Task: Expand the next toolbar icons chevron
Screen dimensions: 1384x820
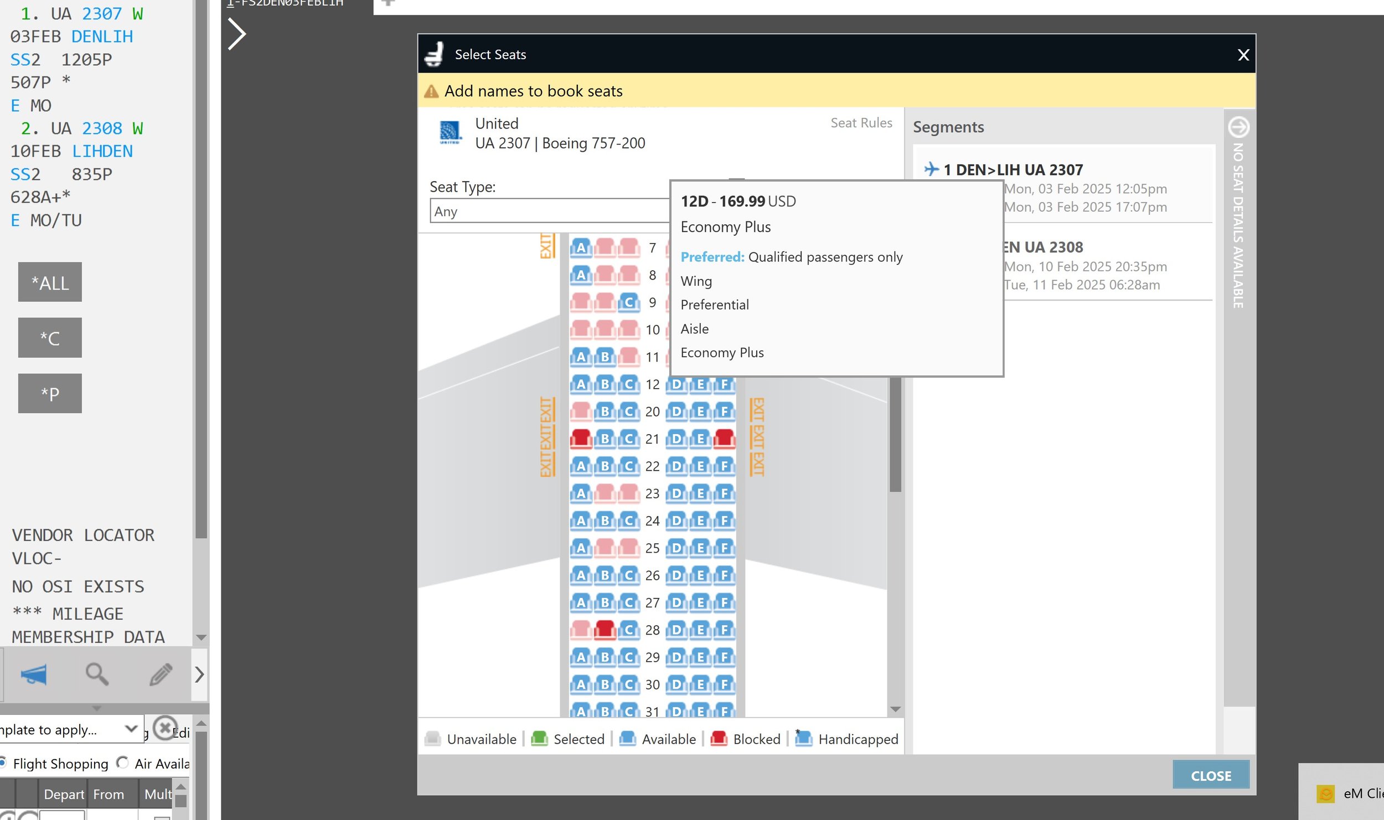Action: [199, 674]
